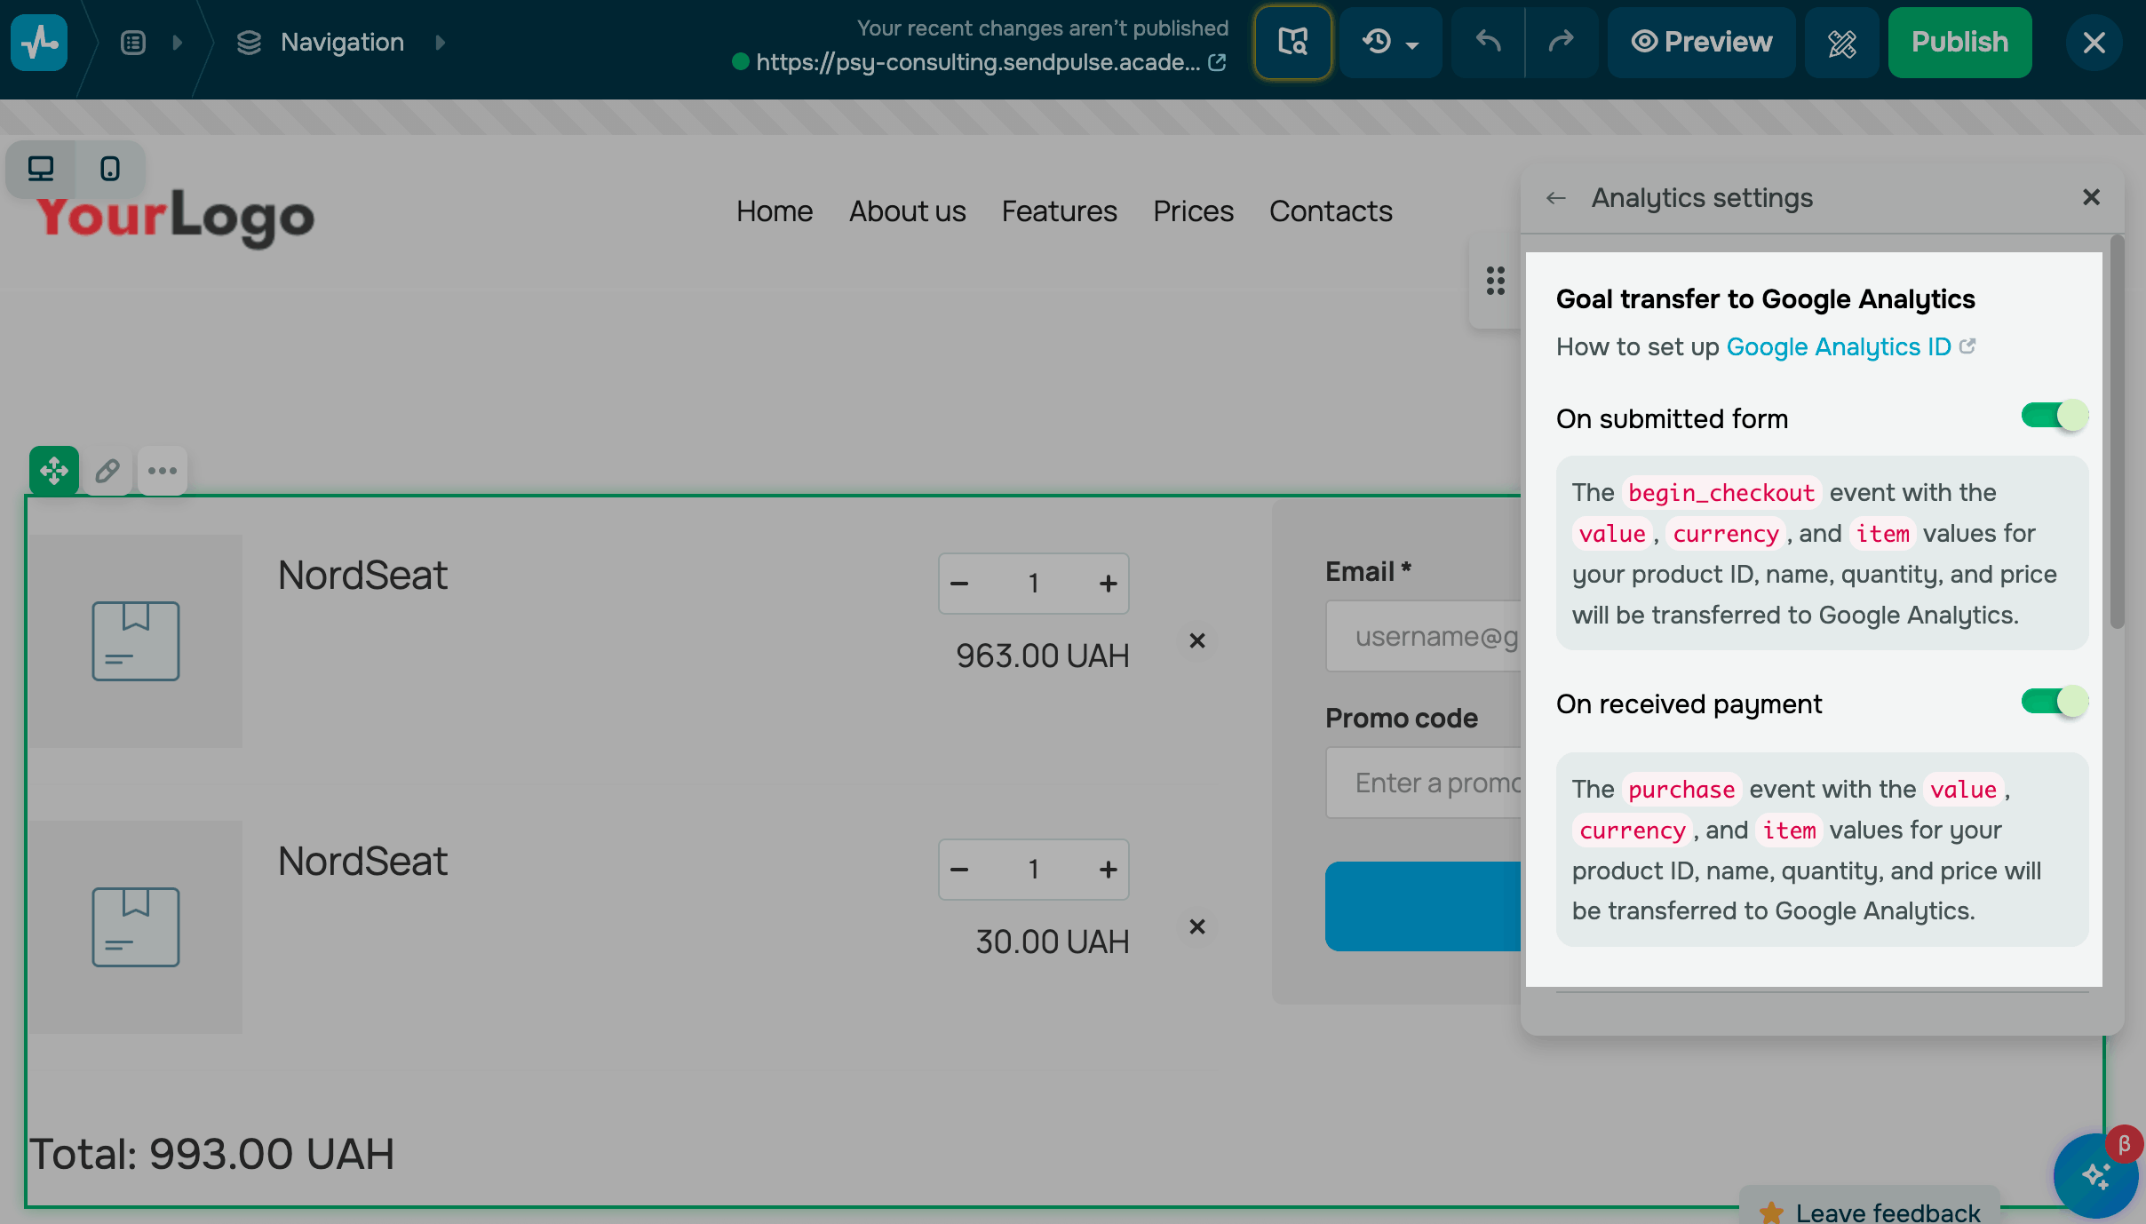Click the redo arrow icon

(x=1561, y=42)
